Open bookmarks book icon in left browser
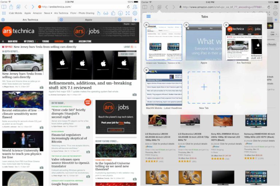Image resolution: width=280 pixels, height=186 pixels. click(x=4, y=7)
